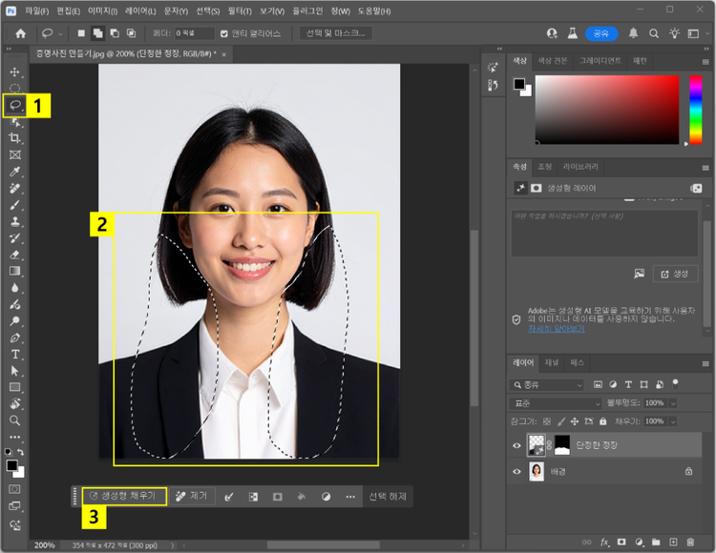Click the trash icon to delete layer
This screenshot has height=553, width=716.
point(689,542)
